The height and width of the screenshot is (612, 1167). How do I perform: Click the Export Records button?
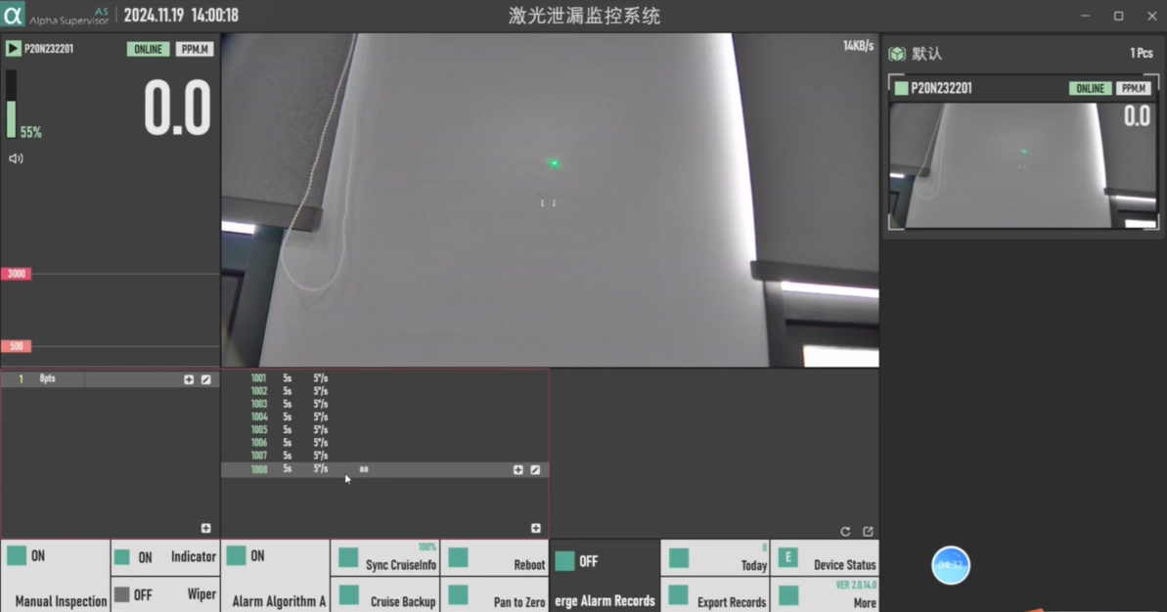(x=715, y=595)
